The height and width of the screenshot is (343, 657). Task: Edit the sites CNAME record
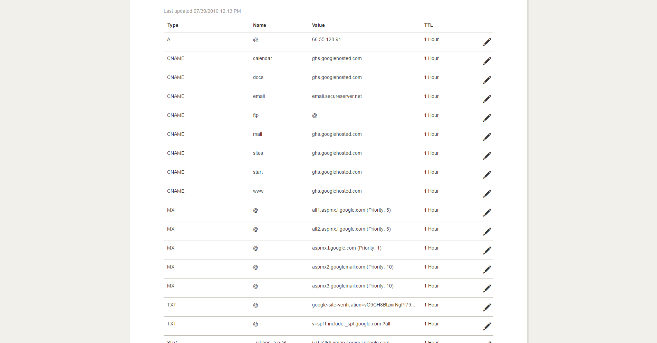(x=487, y=156)
